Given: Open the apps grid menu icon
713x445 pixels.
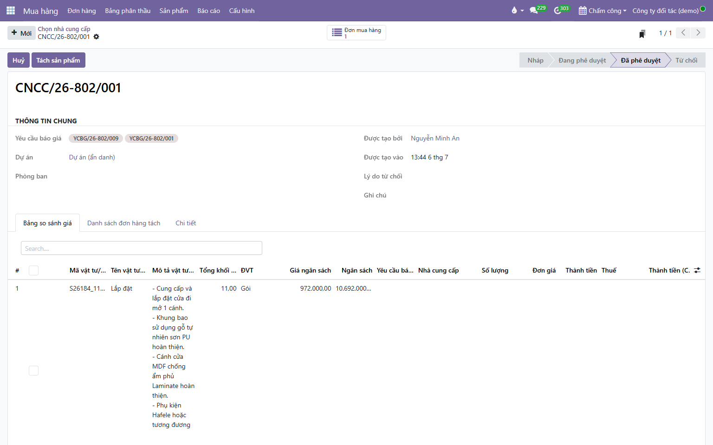Looking at the screenshot, I should (11, 10).
